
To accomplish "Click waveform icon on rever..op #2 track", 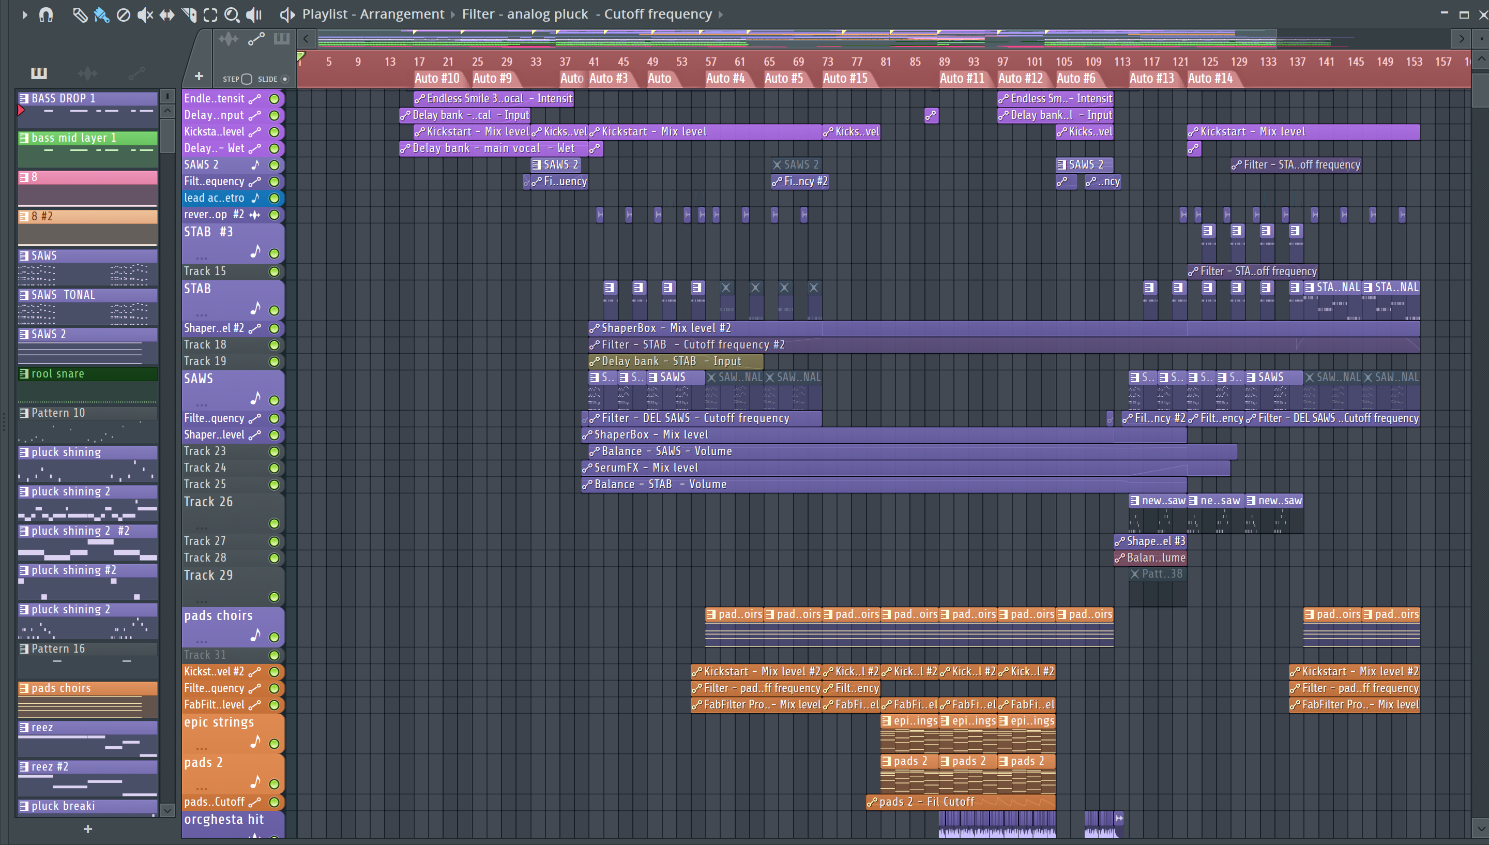I will 255,215.
